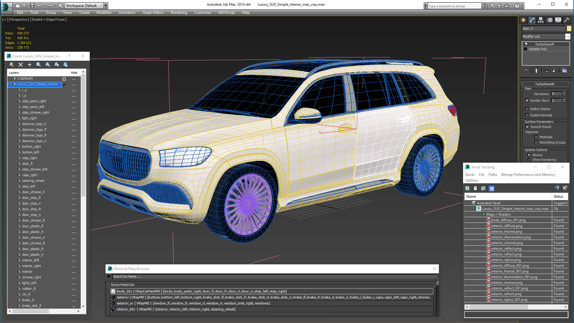This screenshot has height=323, width=574.
Task: Collapse the Scene Materials group
Action: pos(109,285)
